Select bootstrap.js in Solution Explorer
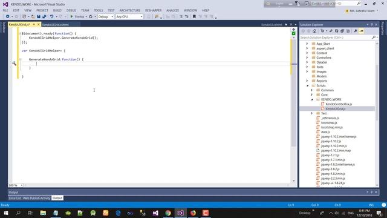This screenshot has height=218, width=387. 329,122
